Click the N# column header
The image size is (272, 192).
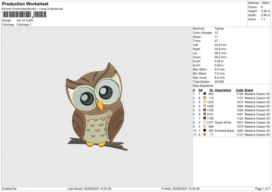(x=200, y=90)
